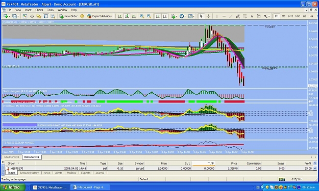
Task: Open the View menu
Action: tap(18, 10)
